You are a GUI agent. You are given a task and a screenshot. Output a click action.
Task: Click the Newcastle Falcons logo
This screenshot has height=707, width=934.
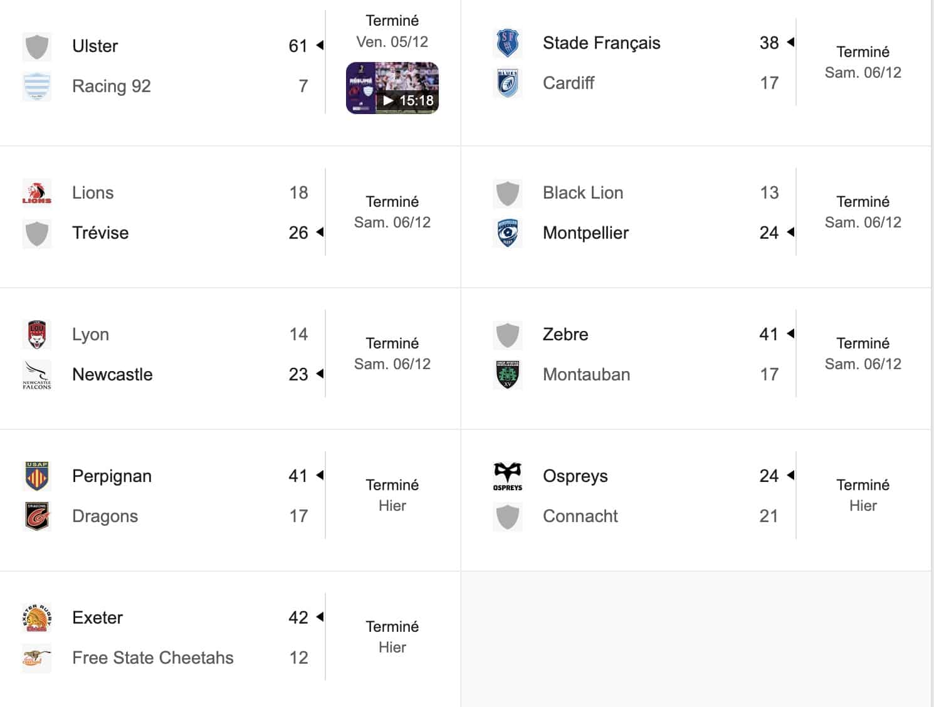pos(37,375)
